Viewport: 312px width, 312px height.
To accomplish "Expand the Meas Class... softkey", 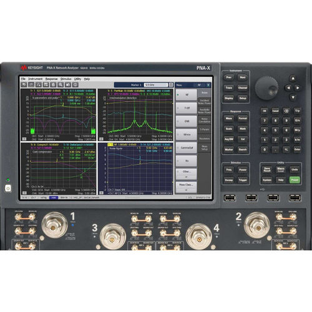I will 186,187.
